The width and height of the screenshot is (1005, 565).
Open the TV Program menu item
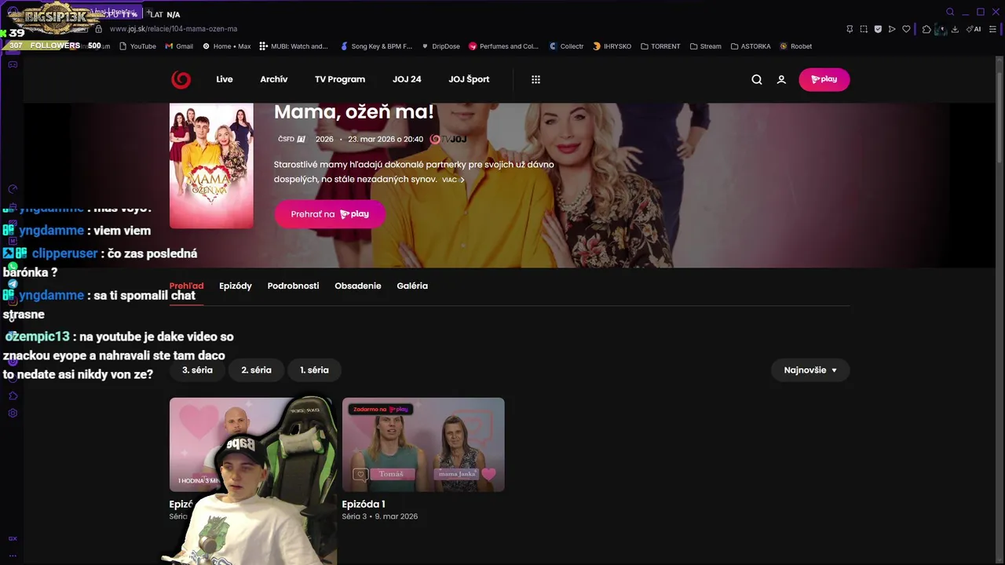(340, 79)
